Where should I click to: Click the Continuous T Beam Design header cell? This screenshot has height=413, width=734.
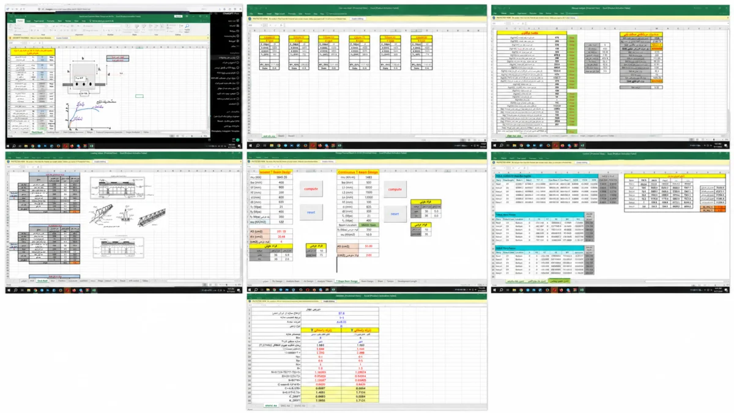(x=358, y=172)
